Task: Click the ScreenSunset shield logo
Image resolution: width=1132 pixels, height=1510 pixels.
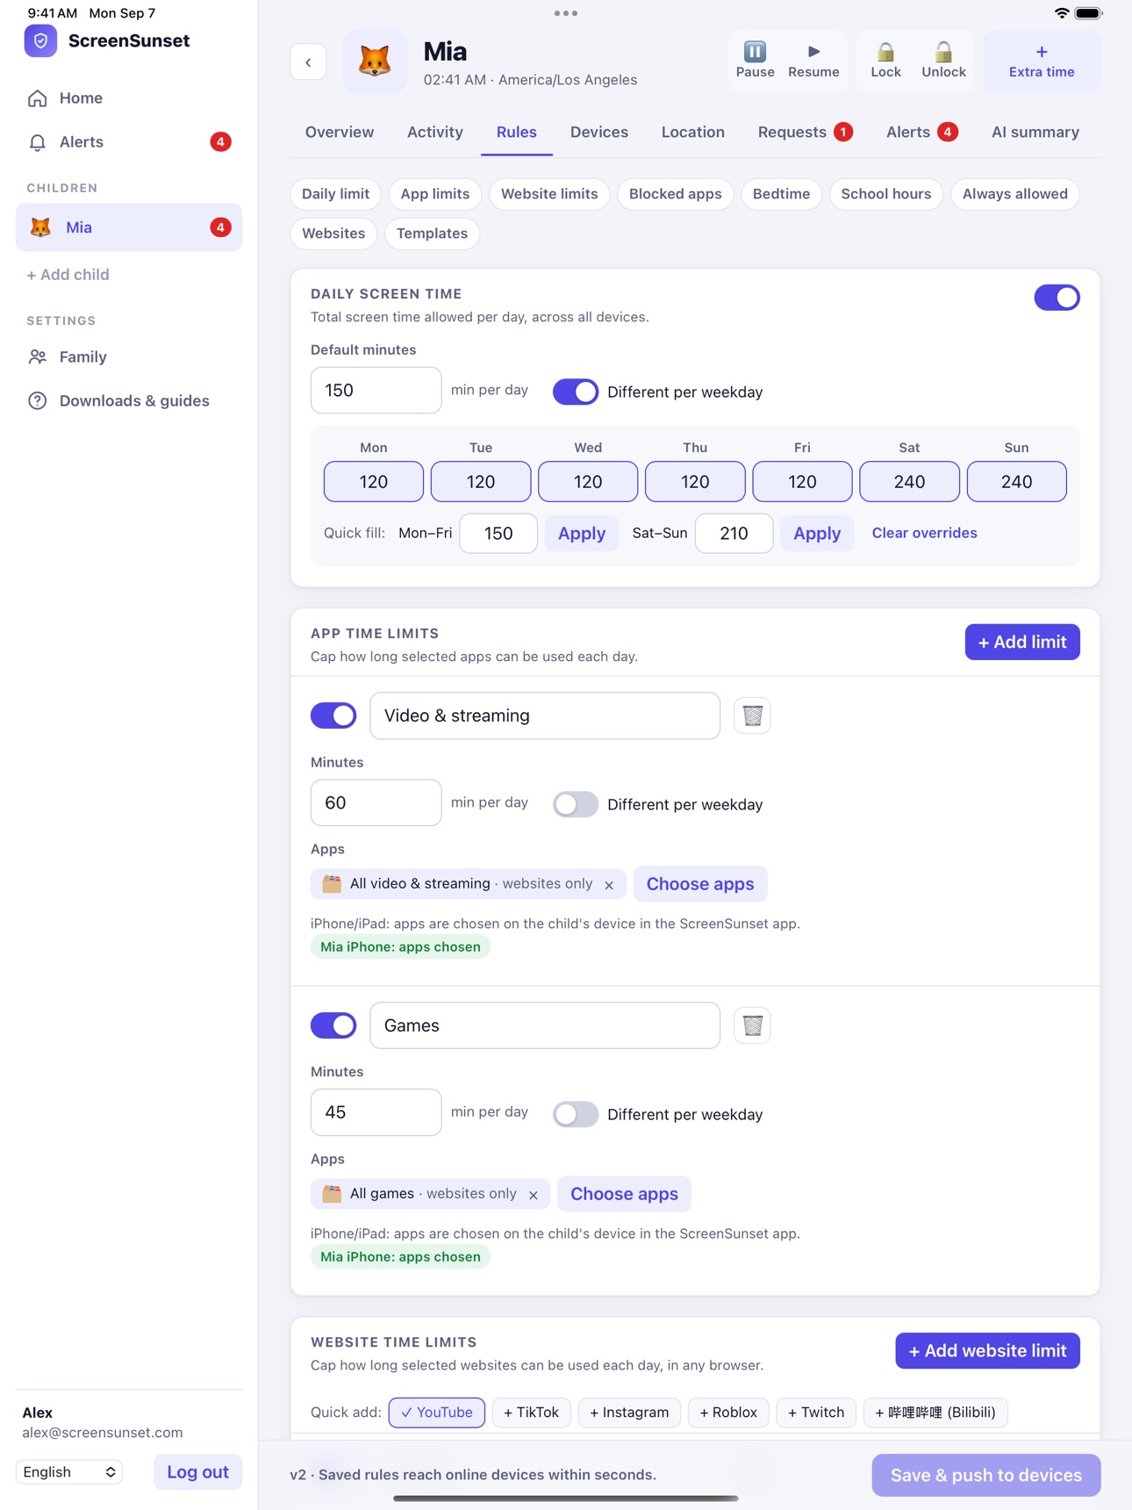Action: pyautogui.click(x=40, y=41)
